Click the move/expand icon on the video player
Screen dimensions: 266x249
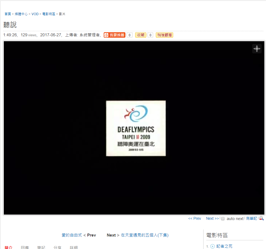[257, 48]
